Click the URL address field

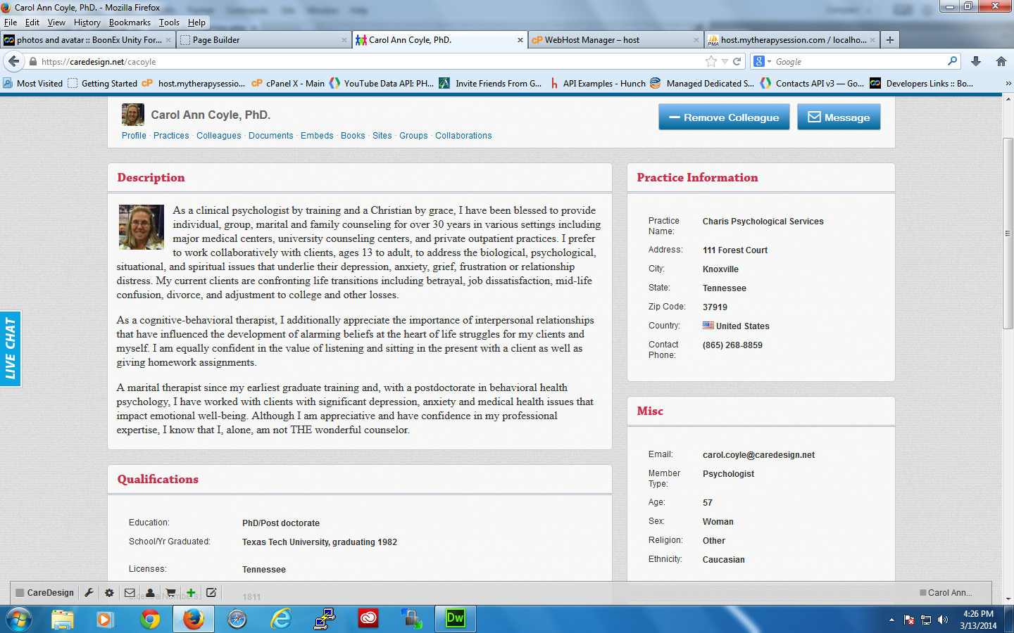tap(371, 61)
